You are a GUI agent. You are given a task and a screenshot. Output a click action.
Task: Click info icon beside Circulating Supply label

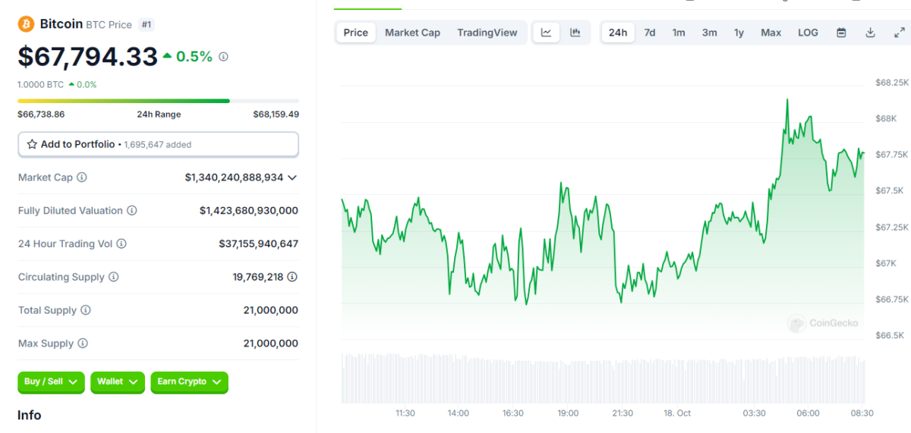coord(114,278)
